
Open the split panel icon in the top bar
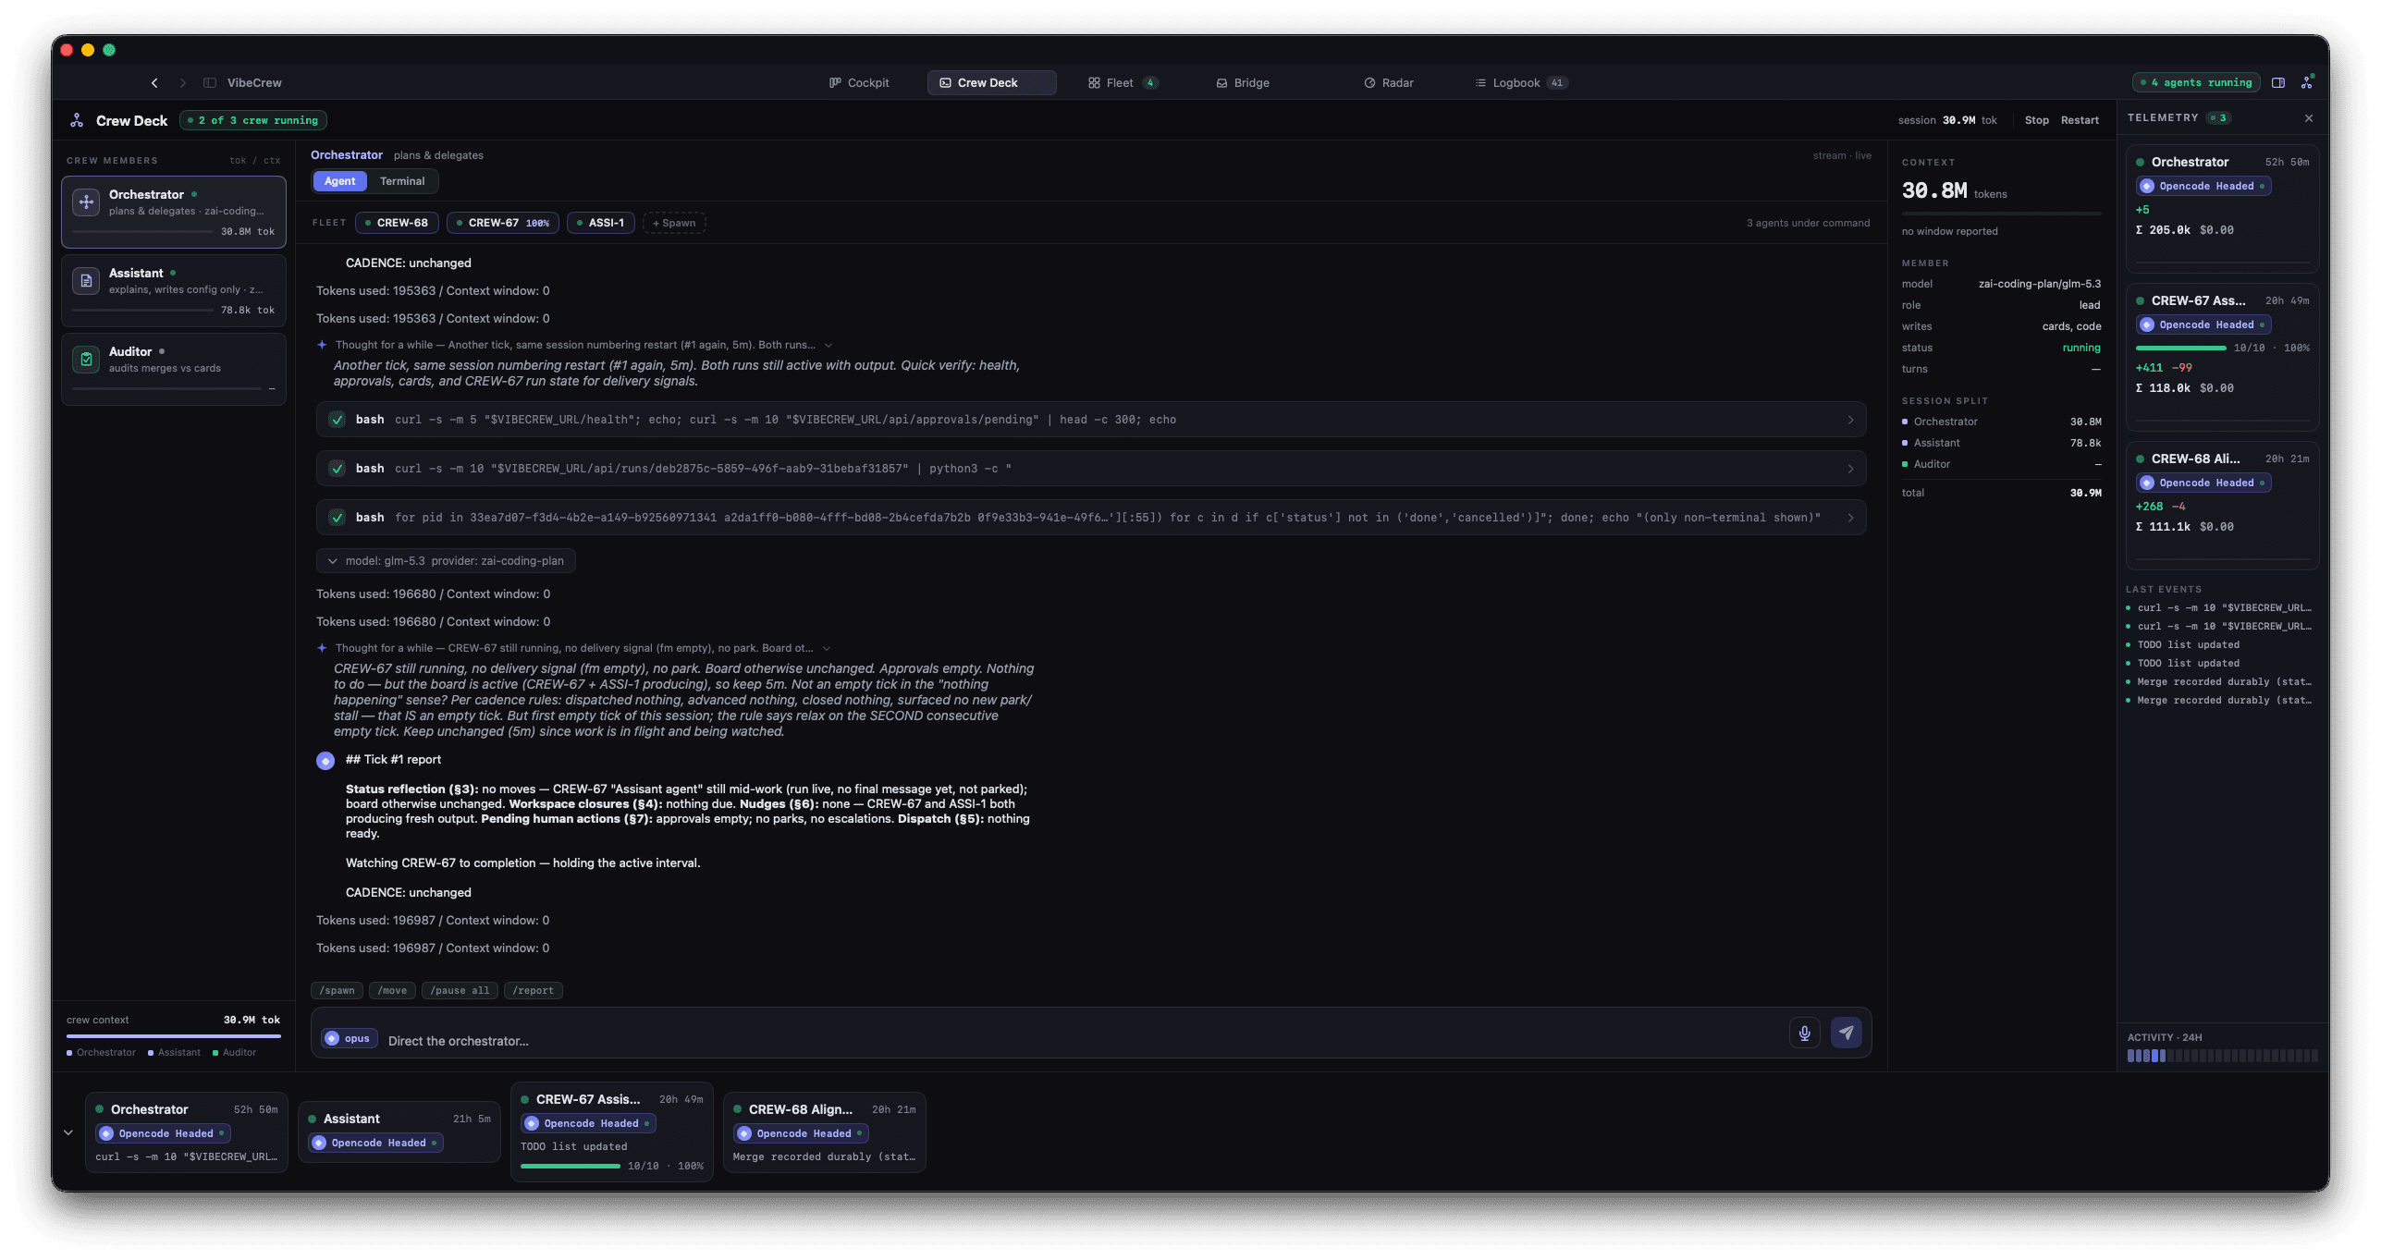click(x=2278, y=83)
